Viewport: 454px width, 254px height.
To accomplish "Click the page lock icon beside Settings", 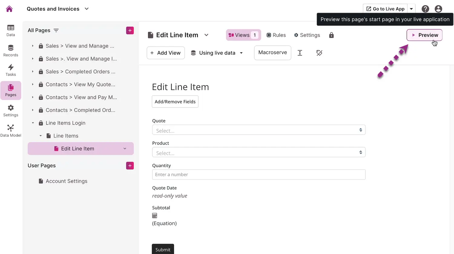I will tap(331, 35).
